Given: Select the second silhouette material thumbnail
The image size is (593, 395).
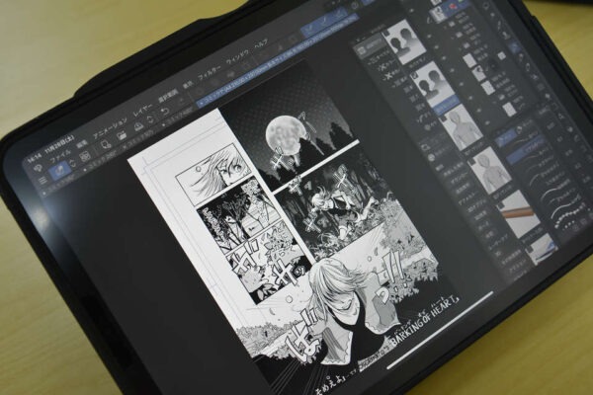Looking at the screenshot, I should 431,86.
